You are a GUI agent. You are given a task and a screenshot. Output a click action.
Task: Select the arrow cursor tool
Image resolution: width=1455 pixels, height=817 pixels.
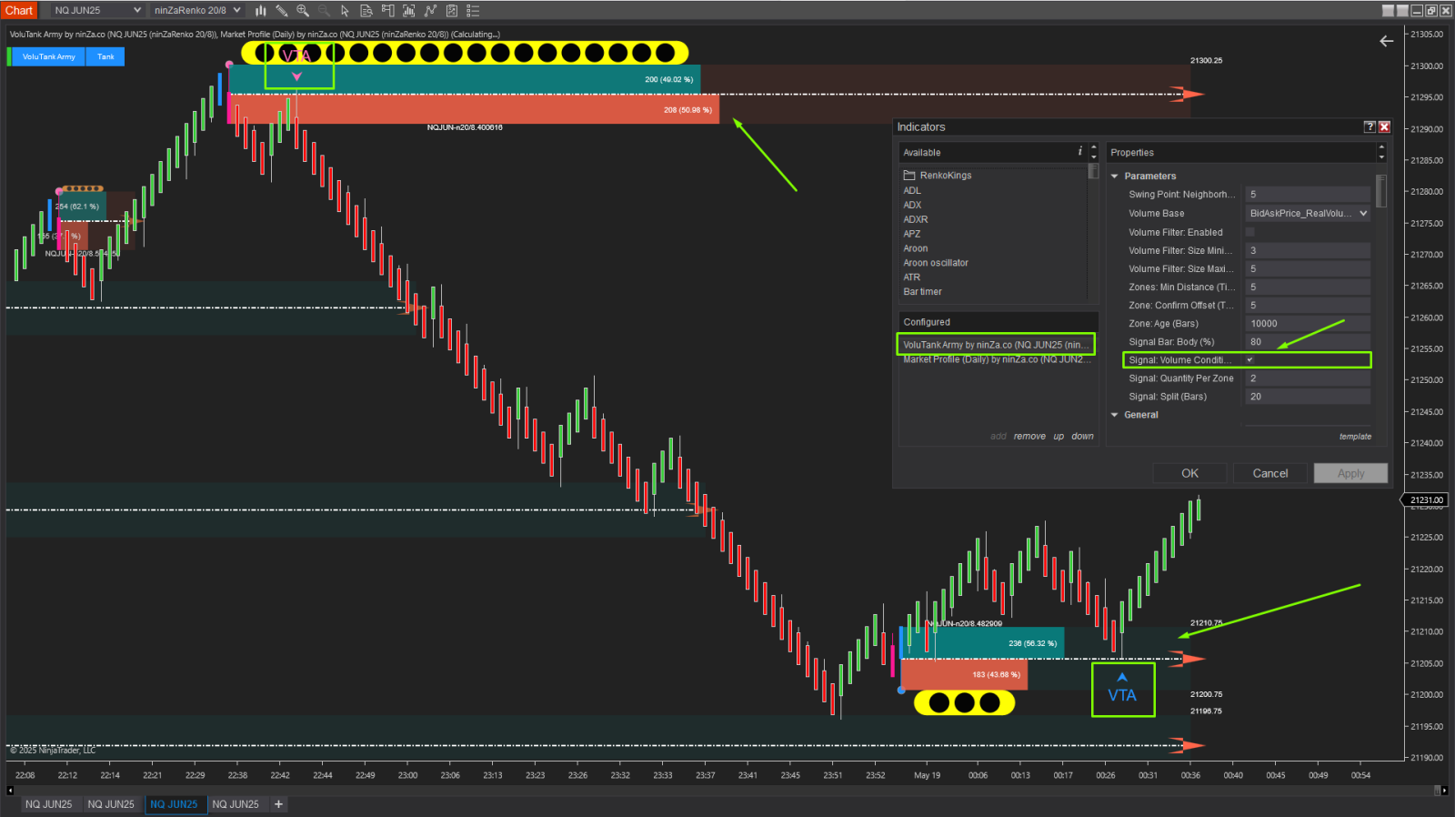point(345,11)
